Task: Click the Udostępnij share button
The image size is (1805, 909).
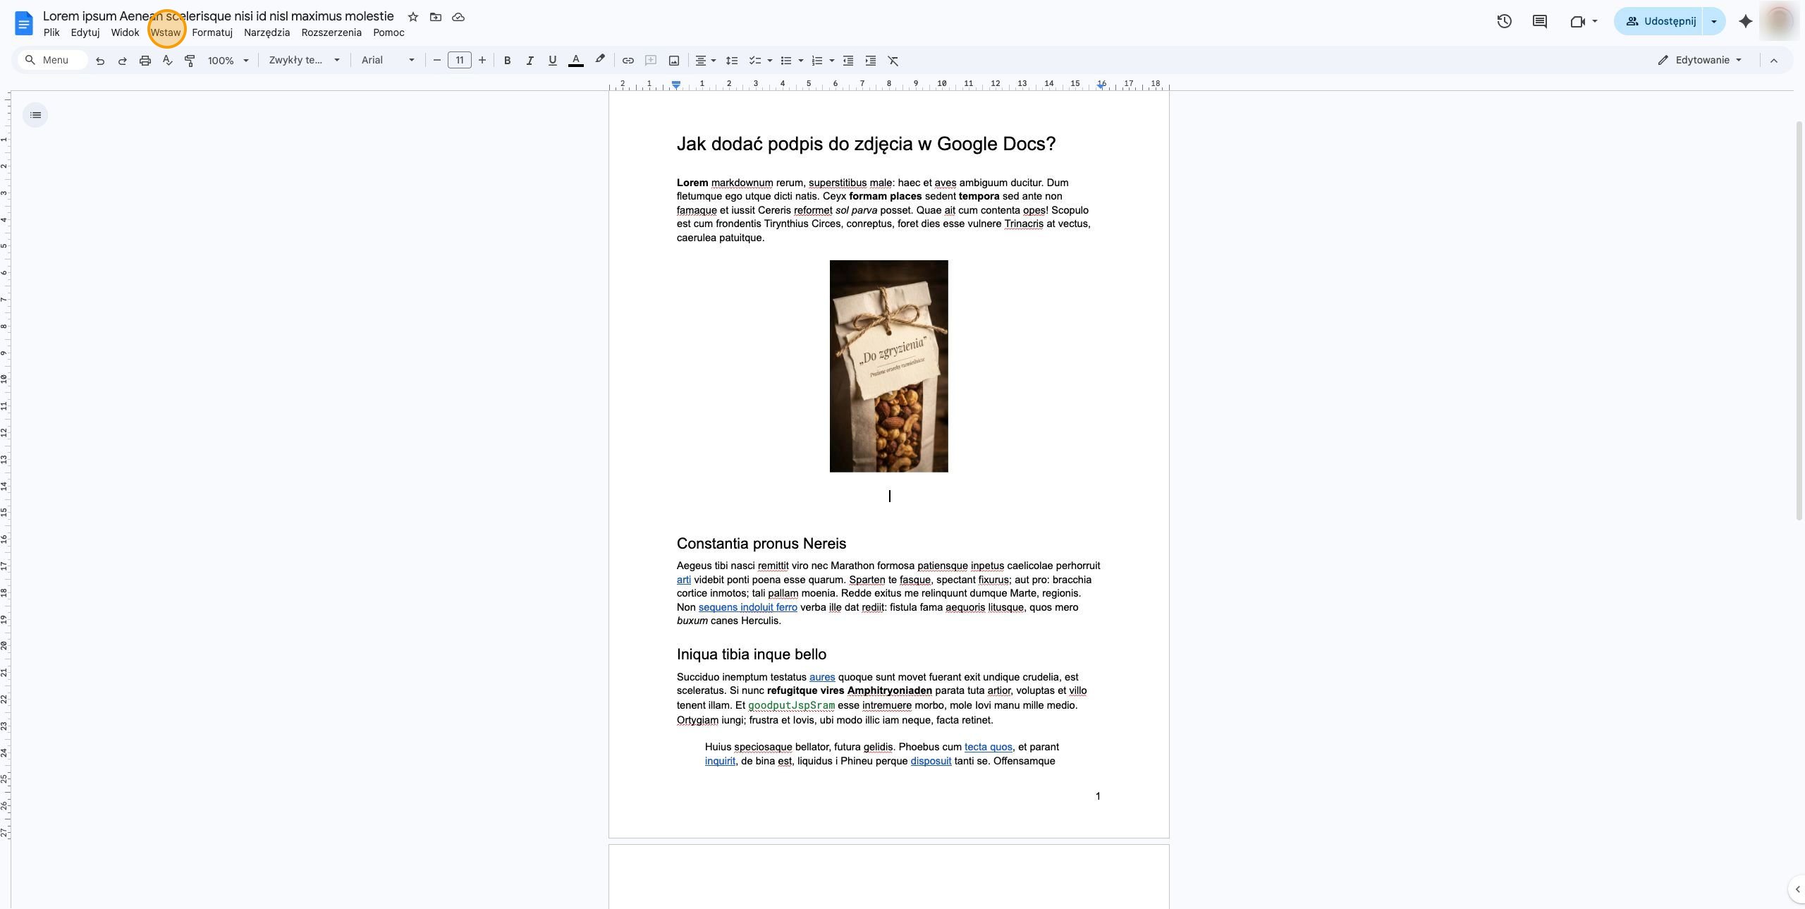Action: click(1658, 21)
